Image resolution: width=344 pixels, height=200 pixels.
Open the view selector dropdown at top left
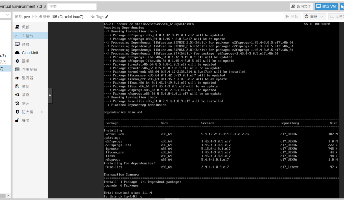(7, 15)
